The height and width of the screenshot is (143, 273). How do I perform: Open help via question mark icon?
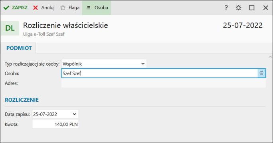pyautogui.click(x=226, y=8)
